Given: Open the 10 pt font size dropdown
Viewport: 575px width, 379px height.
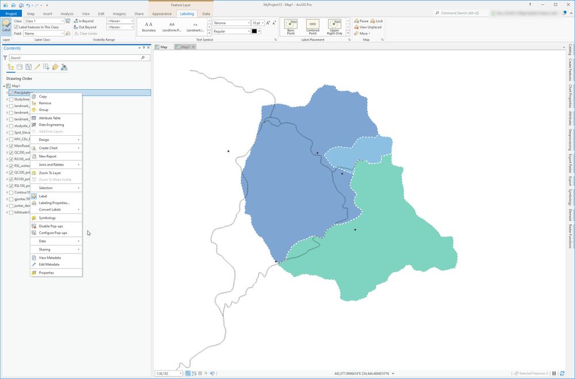Looking at the screenshot, I should 262,23.
